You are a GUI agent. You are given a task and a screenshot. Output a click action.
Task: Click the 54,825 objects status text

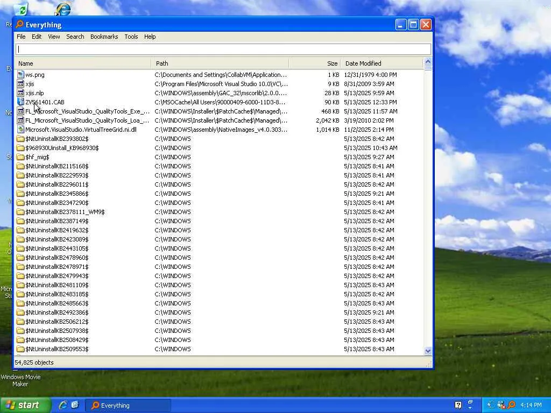pos(34,362)
